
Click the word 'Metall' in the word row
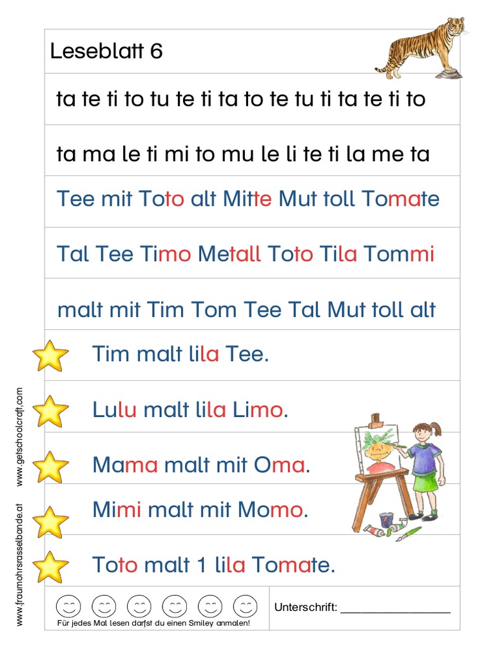229,254
